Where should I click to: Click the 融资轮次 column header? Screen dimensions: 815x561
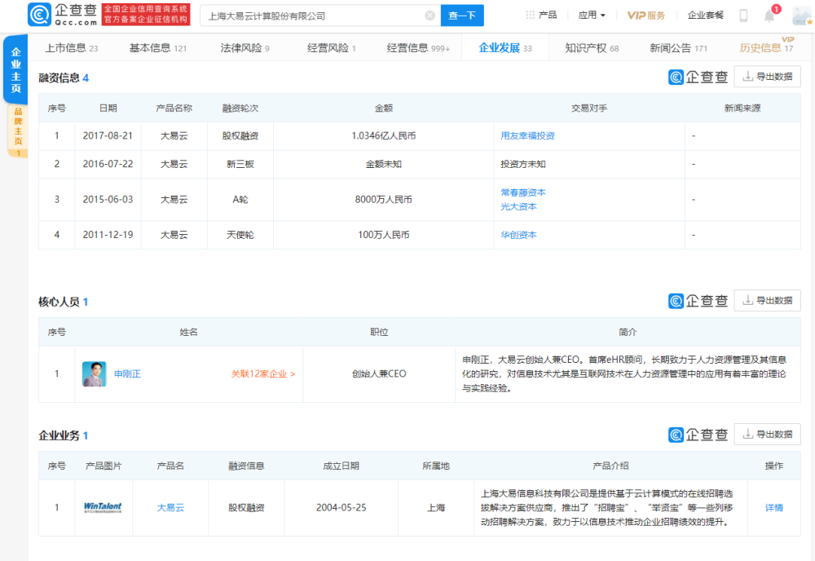click(x=240, y=108)
